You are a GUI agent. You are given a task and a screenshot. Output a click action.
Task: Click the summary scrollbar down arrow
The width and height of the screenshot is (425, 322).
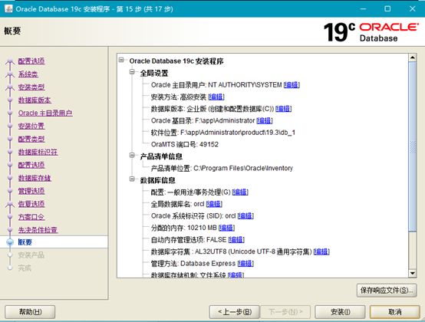412,274
